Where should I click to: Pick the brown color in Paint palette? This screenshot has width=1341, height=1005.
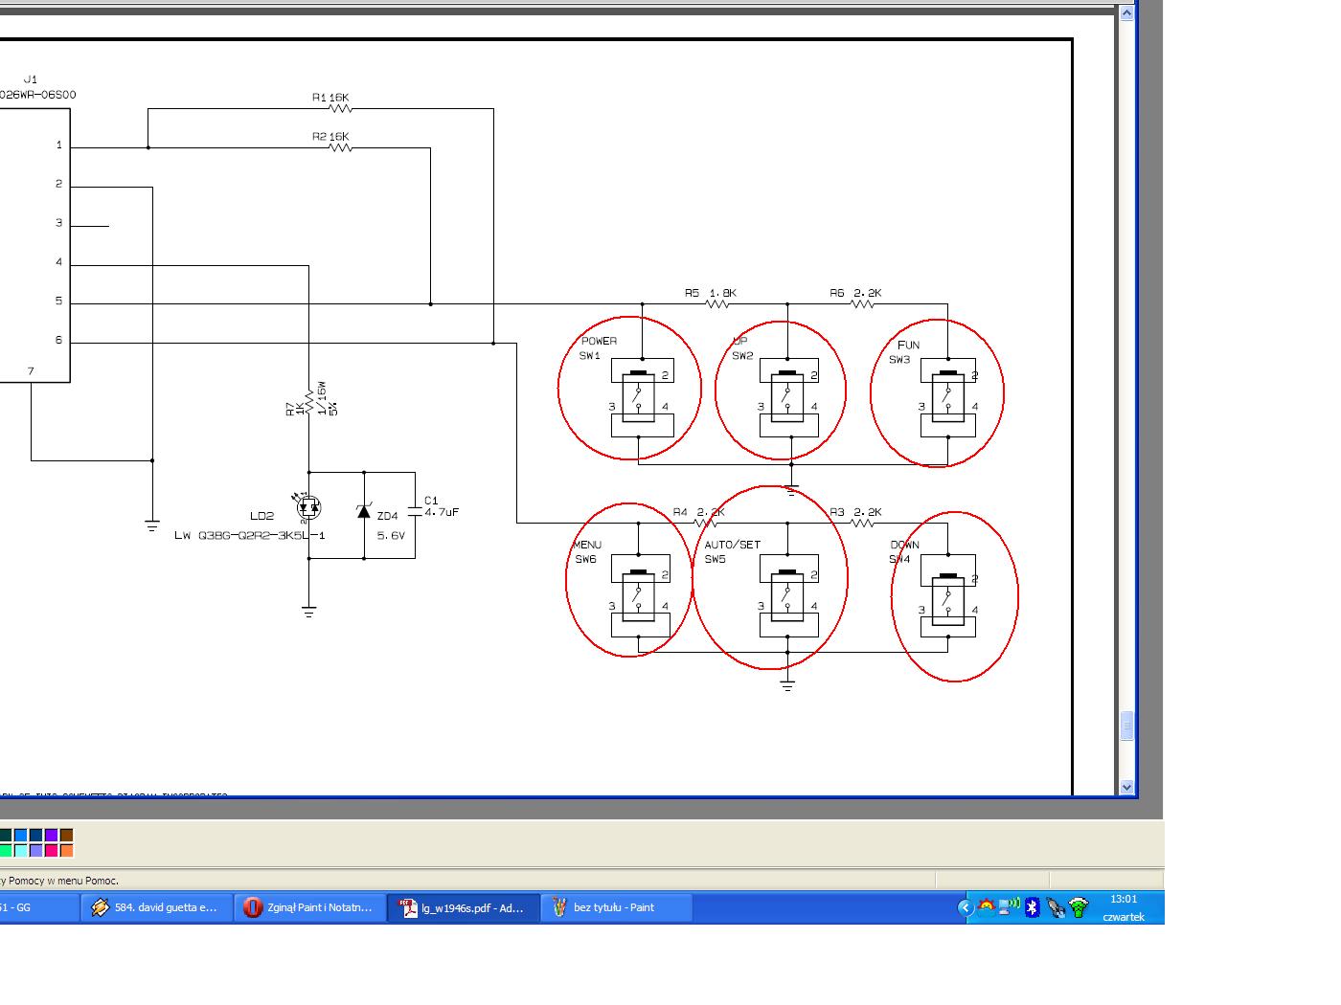tap(66, 836)
